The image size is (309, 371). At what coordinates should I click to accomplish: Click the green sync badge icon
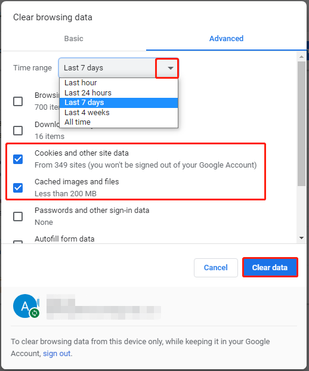(x=35, y=313)
